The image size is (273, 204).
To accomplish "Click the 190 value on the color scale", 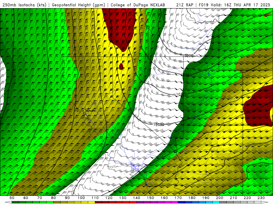I will 206,198.
